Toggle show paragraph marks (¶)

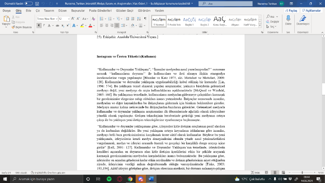tap(145, 19)
